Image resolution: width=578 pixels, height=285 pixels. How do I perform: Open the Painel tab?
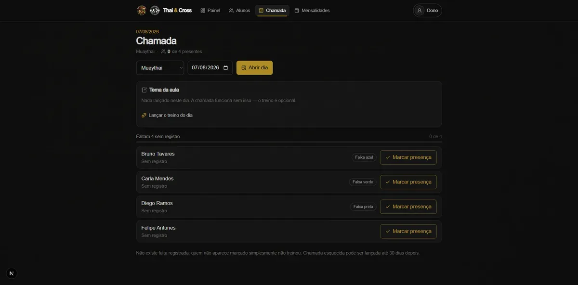pyautogui.click(x=210, y=10)
